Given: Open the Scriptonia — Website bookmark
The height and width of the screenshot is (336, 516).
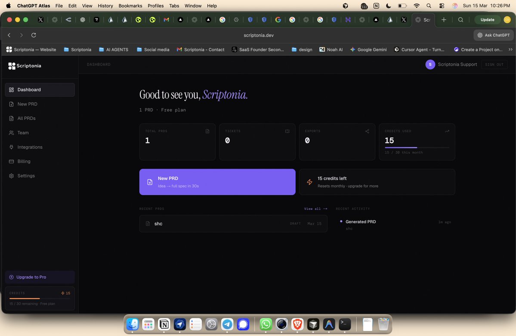Looking at the screenshot, I should pyautogui.click(x=31, y=50).
